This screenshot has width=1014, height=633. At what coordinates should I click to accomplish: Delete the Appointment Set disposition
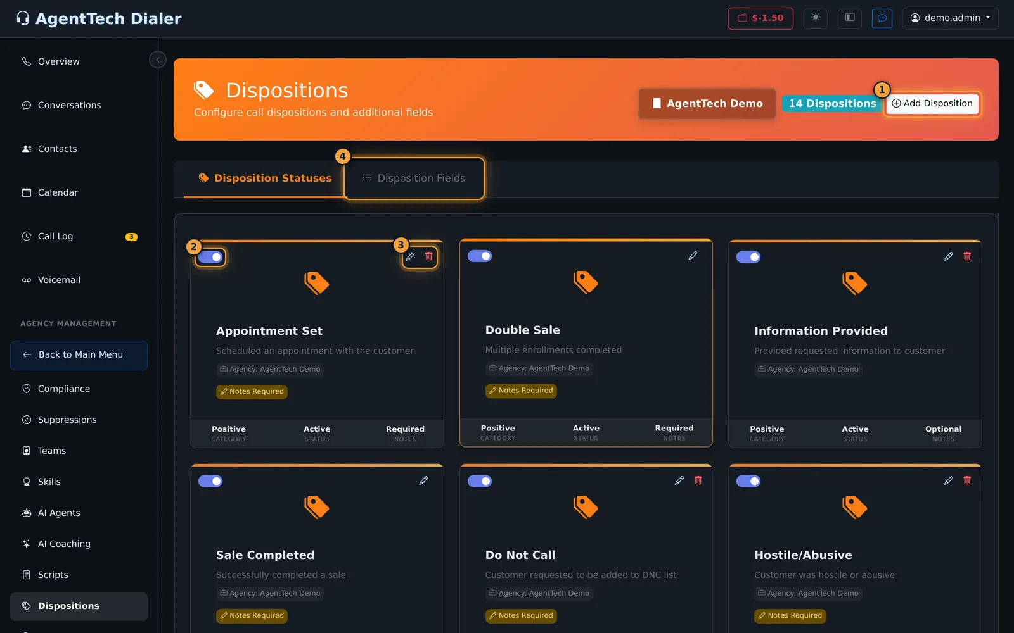point(429,256)
